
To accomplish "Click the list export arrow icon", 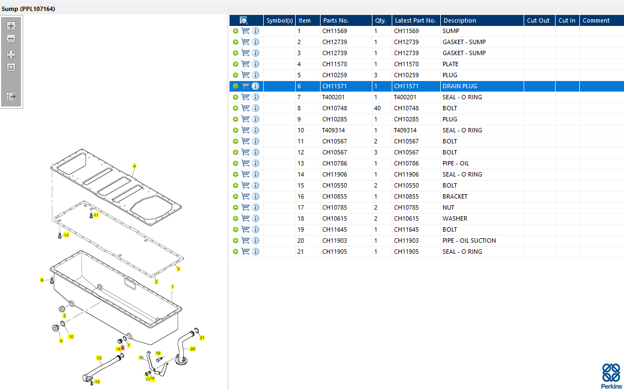I will [x=11, y=97].
